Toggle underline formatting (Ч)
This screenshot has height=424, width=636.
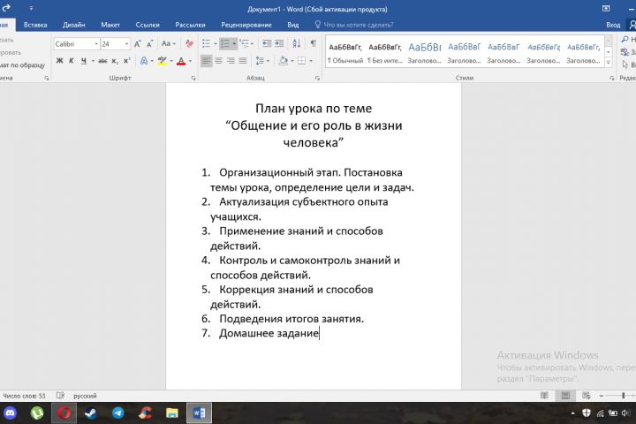coord(84,61)
